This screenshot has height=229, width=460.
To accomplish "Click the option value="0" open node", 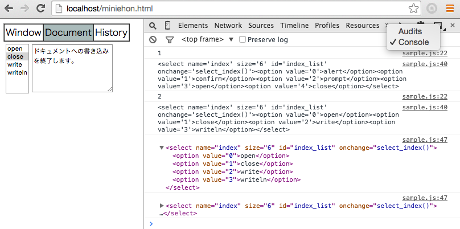I will click(x=231, y=156).
